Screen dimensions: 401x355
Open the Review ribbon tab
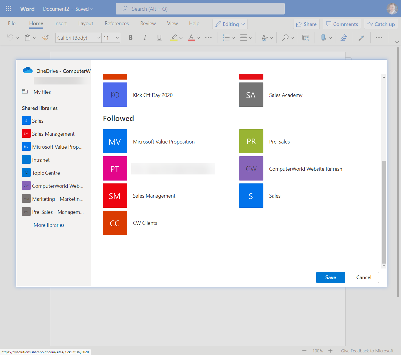coord(148,23)
